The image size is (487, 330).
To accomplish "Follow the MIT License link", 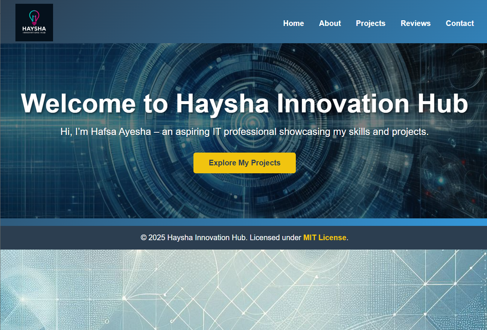I will pos(324,238).
